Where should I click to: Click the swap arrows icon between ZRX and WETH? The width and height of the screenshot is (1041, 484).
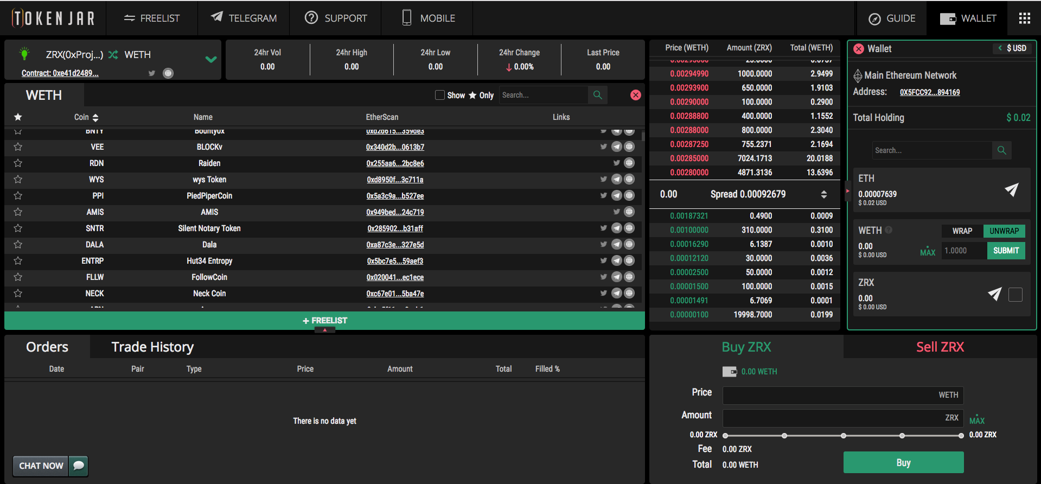[113, 55]
